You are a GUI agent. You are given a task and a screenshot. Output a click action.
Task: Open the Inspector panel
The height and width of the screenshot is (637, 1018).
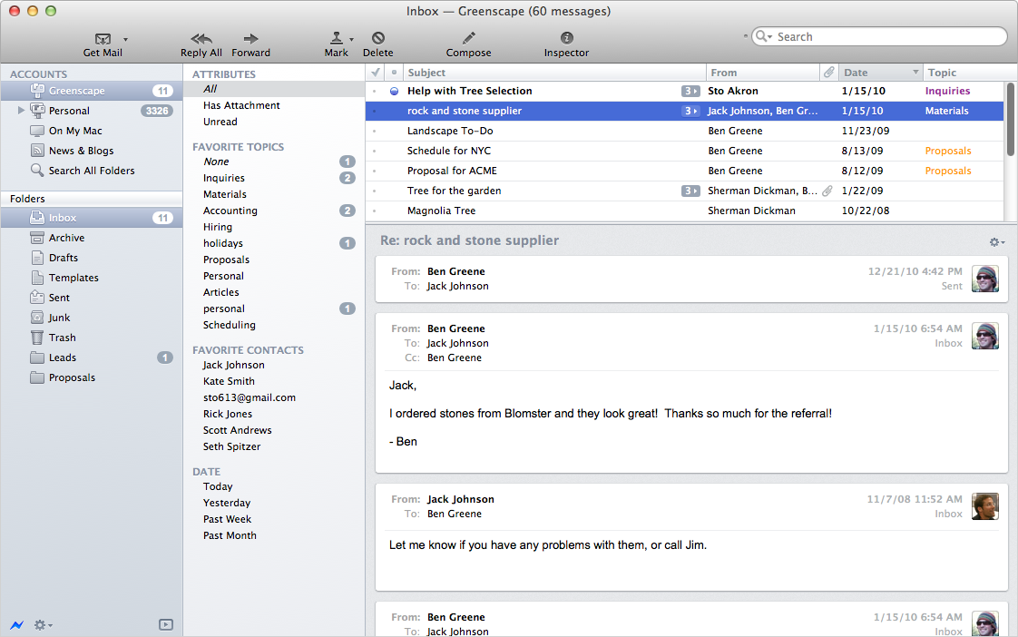tap(567, 38)
